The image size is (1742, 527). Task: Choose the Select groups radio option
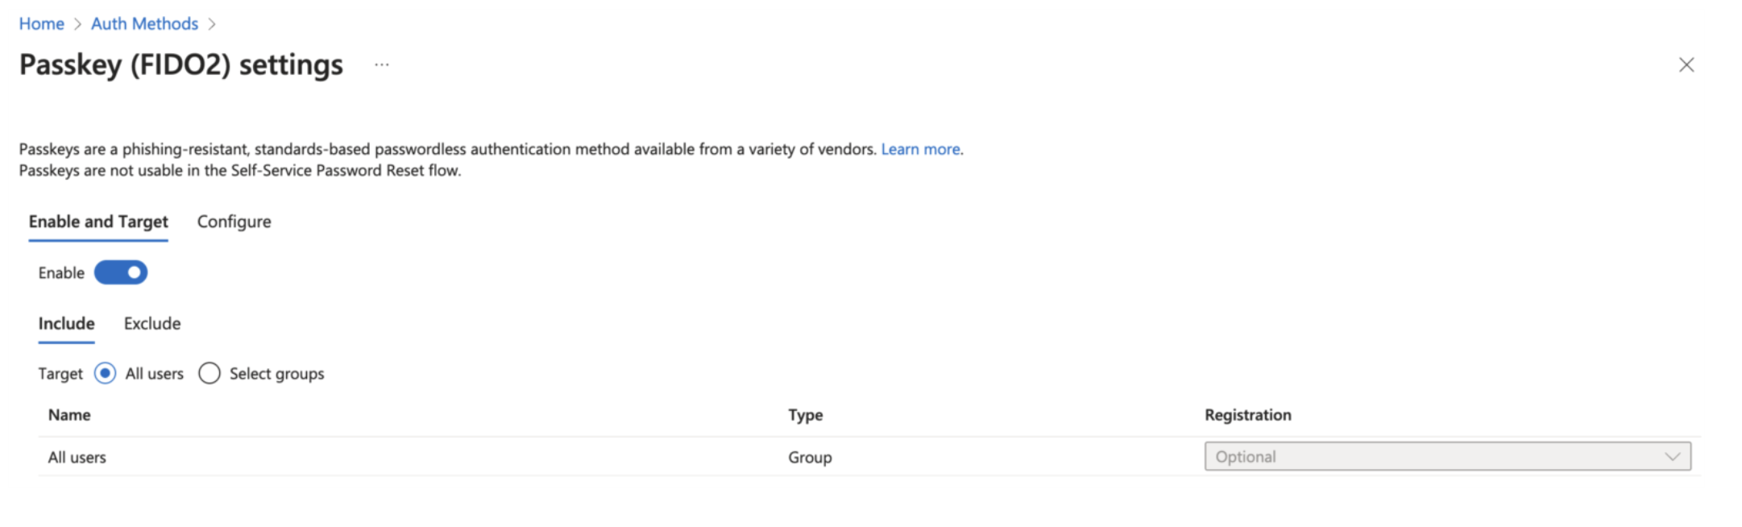[x=209, y=373]
